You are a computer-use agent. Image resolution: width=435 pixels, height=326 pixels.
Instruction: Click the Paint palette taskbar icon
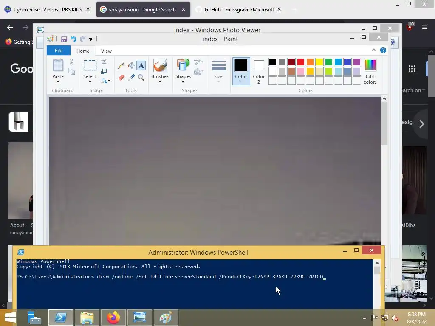pos(166,318)
